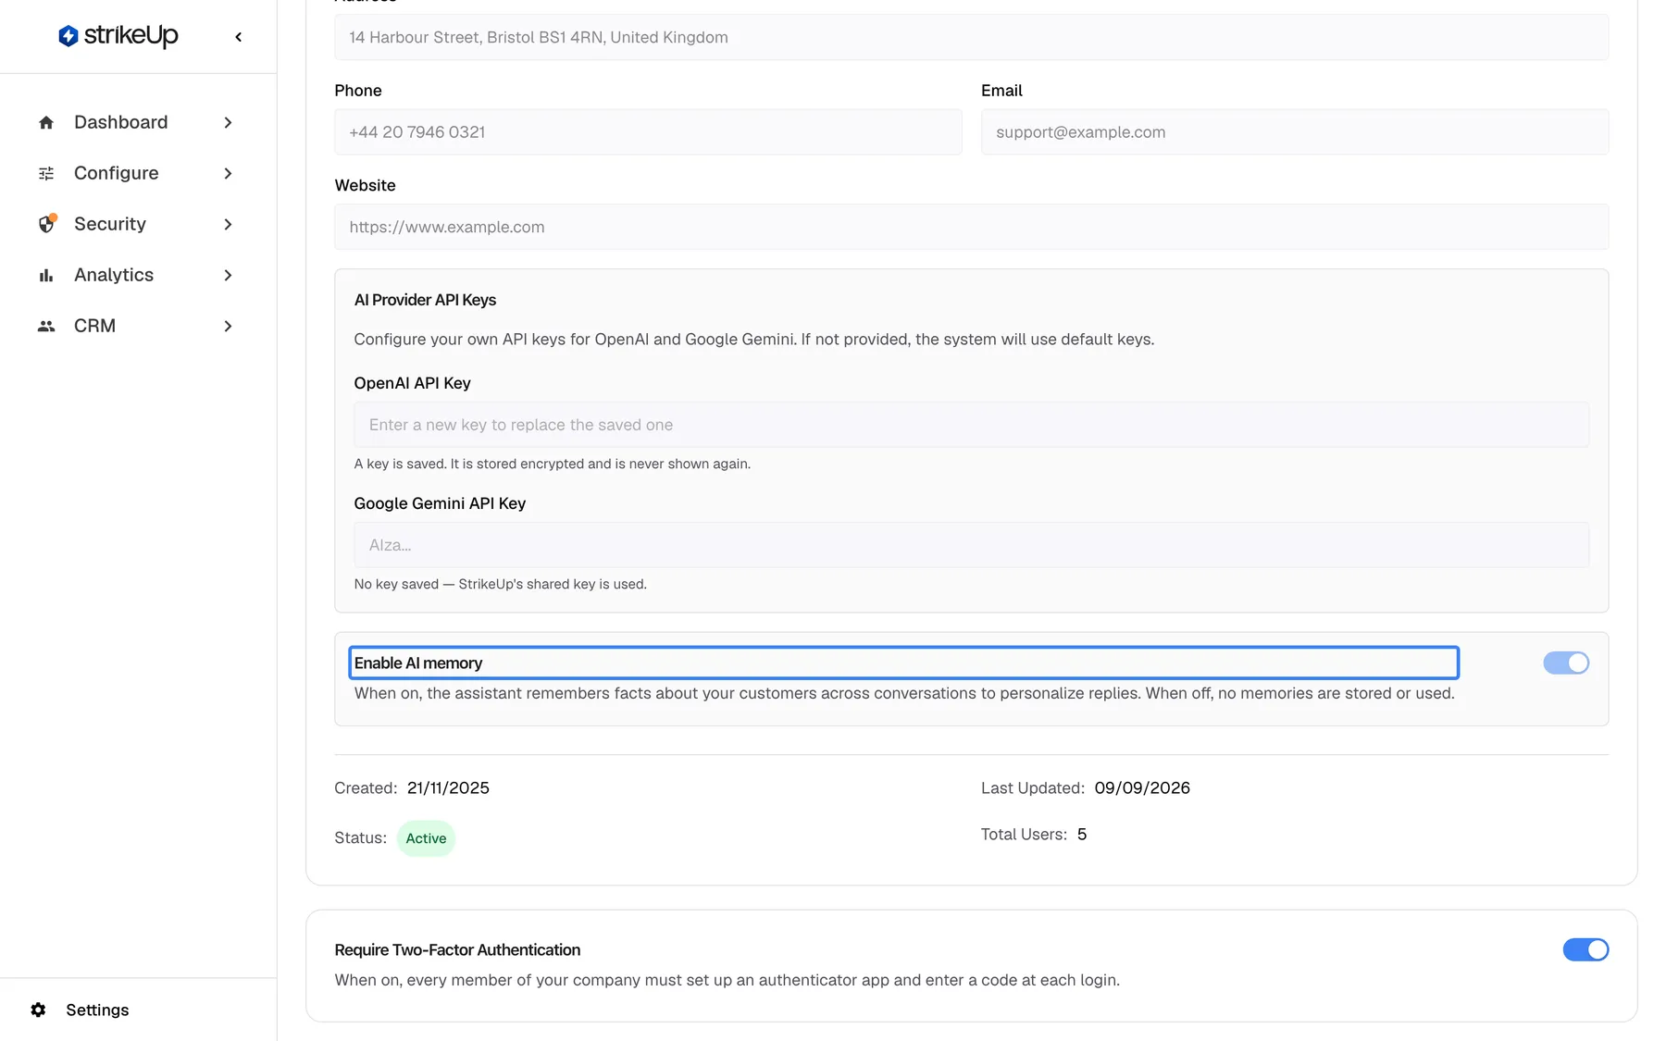Click the OpenAI API Key field
1666x1041 pixels.
coord(971,425)
